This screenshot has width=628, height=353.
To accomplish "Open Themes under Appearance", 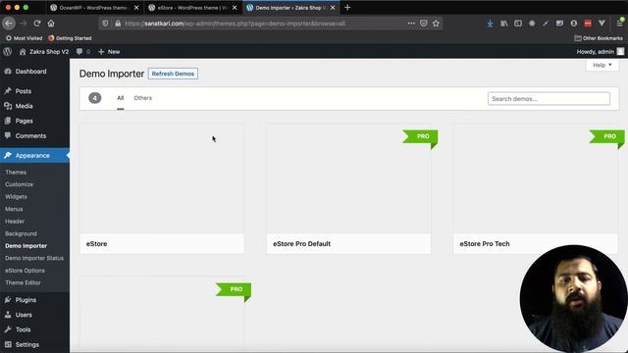I will (x=16, y=173).
